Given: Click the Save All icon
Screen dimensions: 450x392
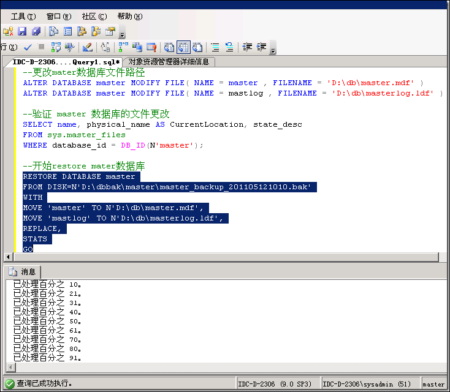Looking at the screenshot, I should click(36, 31).
